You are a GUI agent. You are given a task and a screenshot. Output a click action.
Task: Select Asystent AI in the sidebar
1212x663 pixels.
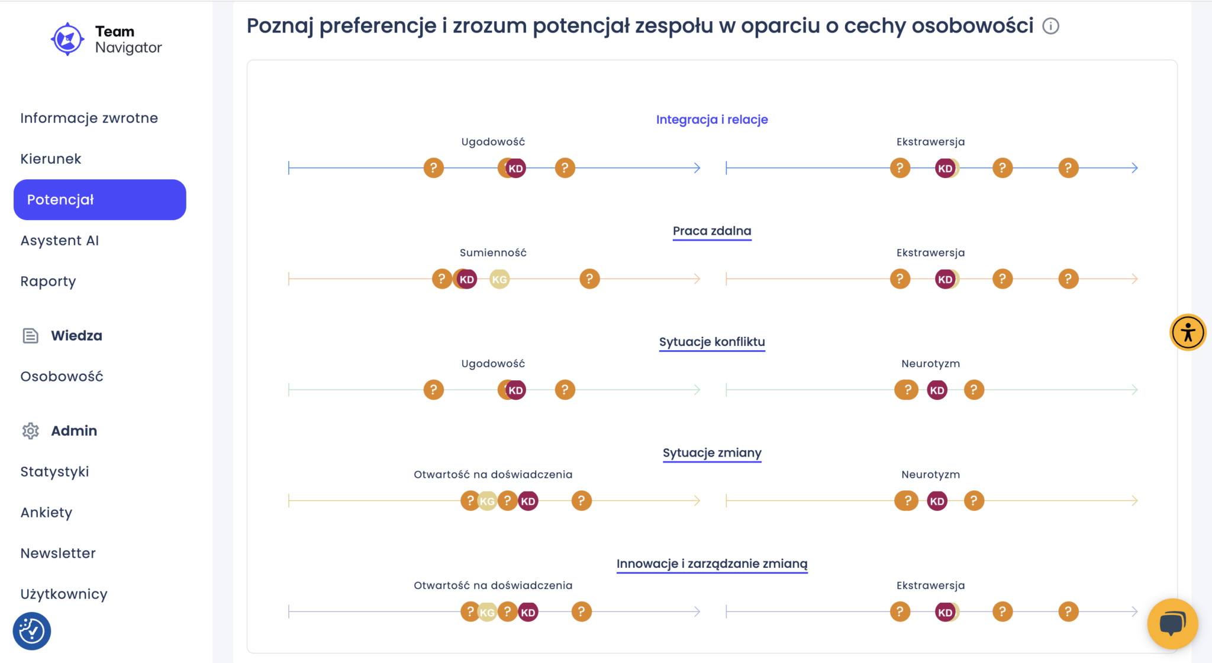point(60,241)
